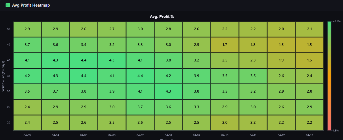Click cell for 04-13 at 40-day window
343x140 pixels.
click(x=309, y=60)
